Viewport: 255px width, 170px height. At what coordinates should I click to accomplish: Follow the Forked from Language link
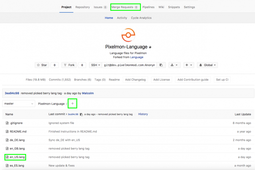(x=137, y=57)
